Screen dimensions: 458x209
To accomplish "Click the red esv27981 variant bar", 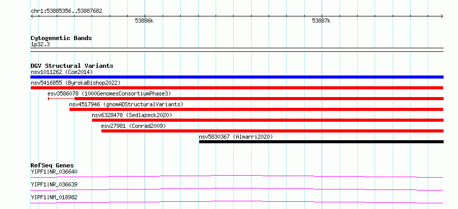I will (273, 131).
